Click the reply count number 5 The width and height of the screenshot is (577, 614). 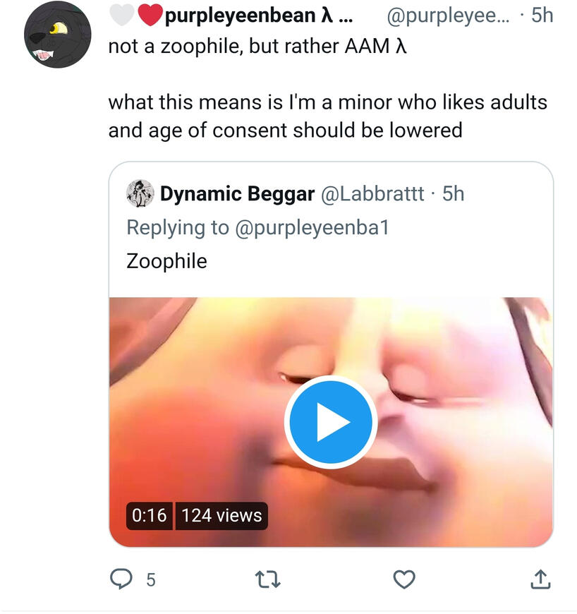point(150,580)
